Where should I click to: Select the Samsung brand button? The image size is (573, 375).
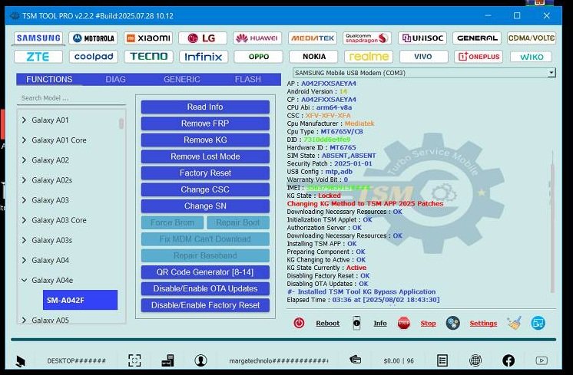click(x=38, y=38)
